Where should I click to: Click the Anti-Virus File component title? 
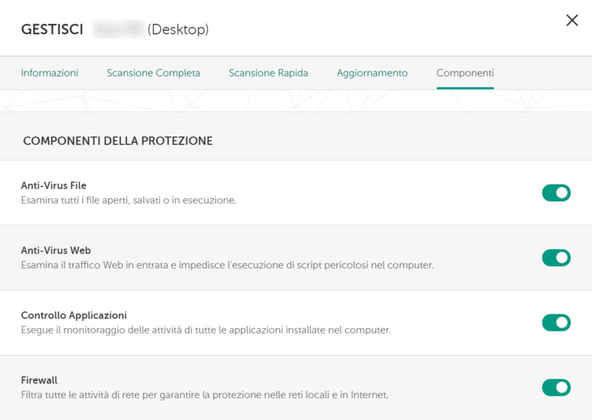click(54, 185)
